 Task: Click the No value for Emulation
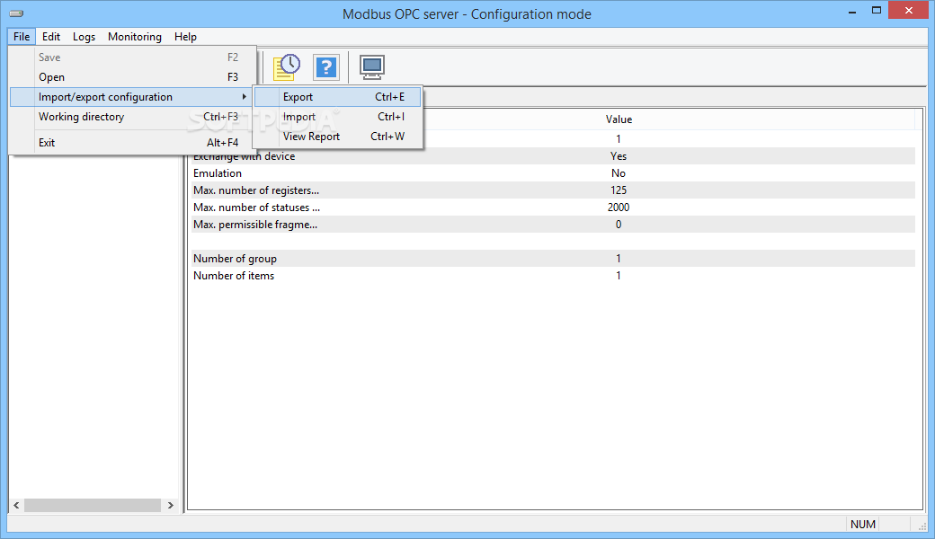(x=619, y=173)
